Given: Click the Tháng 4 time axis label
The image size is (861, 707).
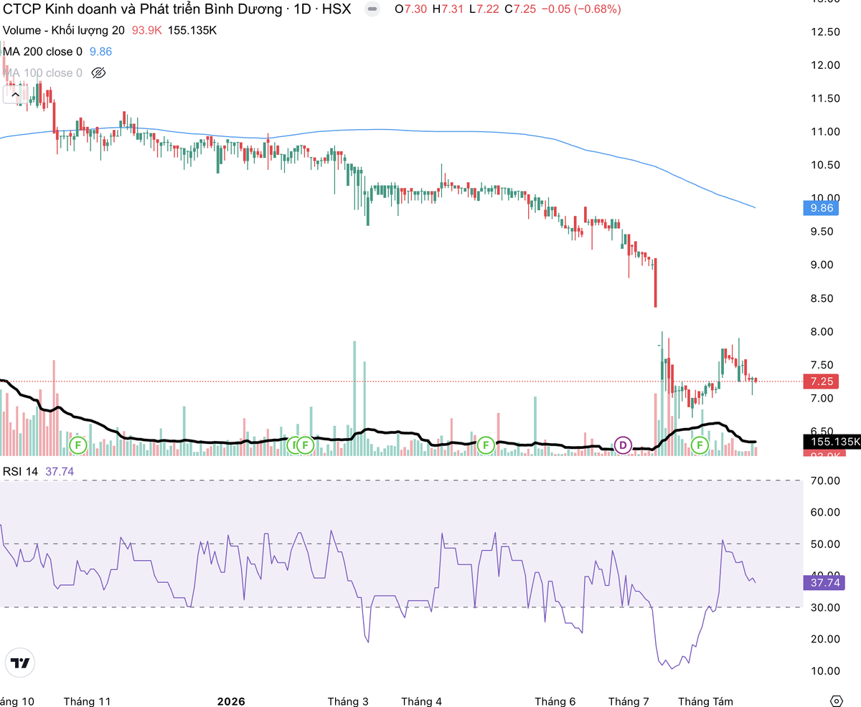Looking at the screenshot, I should (x=422, y=701).
